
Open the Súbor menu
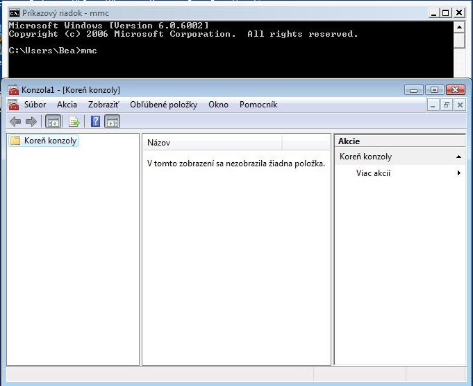35,105
